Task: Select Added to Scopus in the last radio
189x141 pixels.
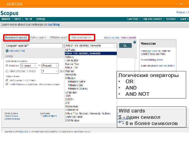Action: 7,71
